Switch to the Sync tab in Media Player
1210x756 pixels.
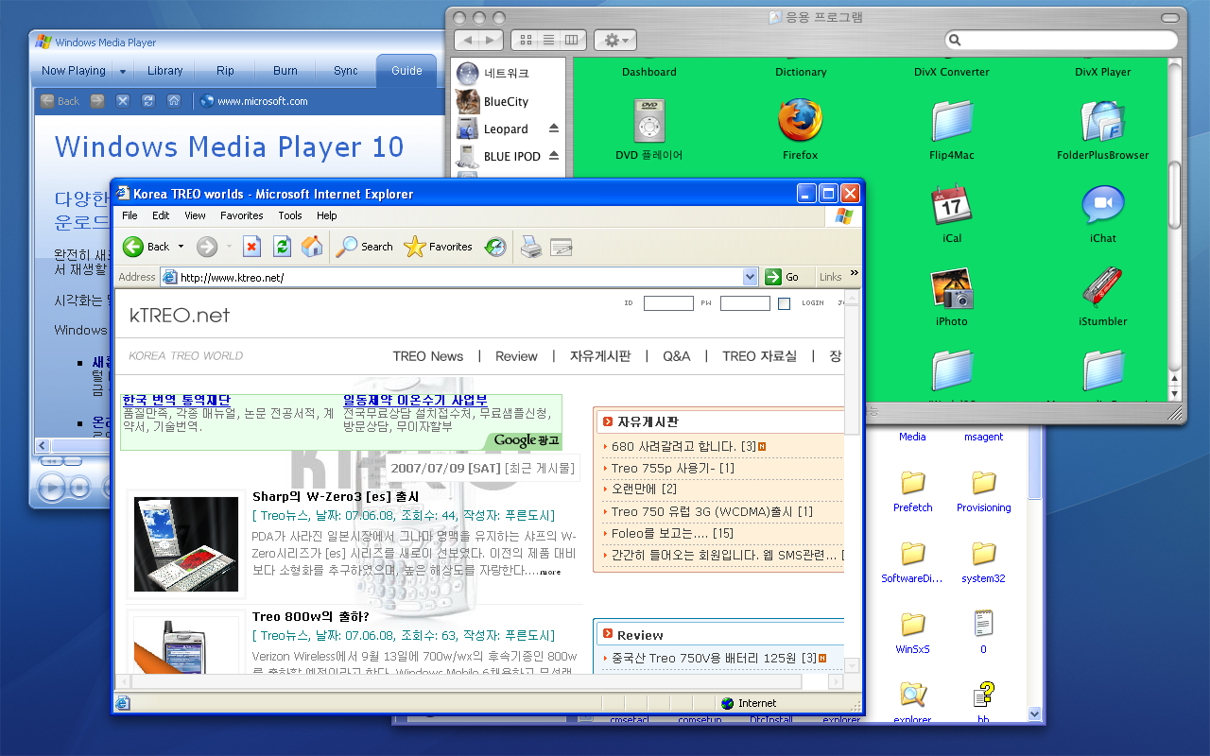346,71
